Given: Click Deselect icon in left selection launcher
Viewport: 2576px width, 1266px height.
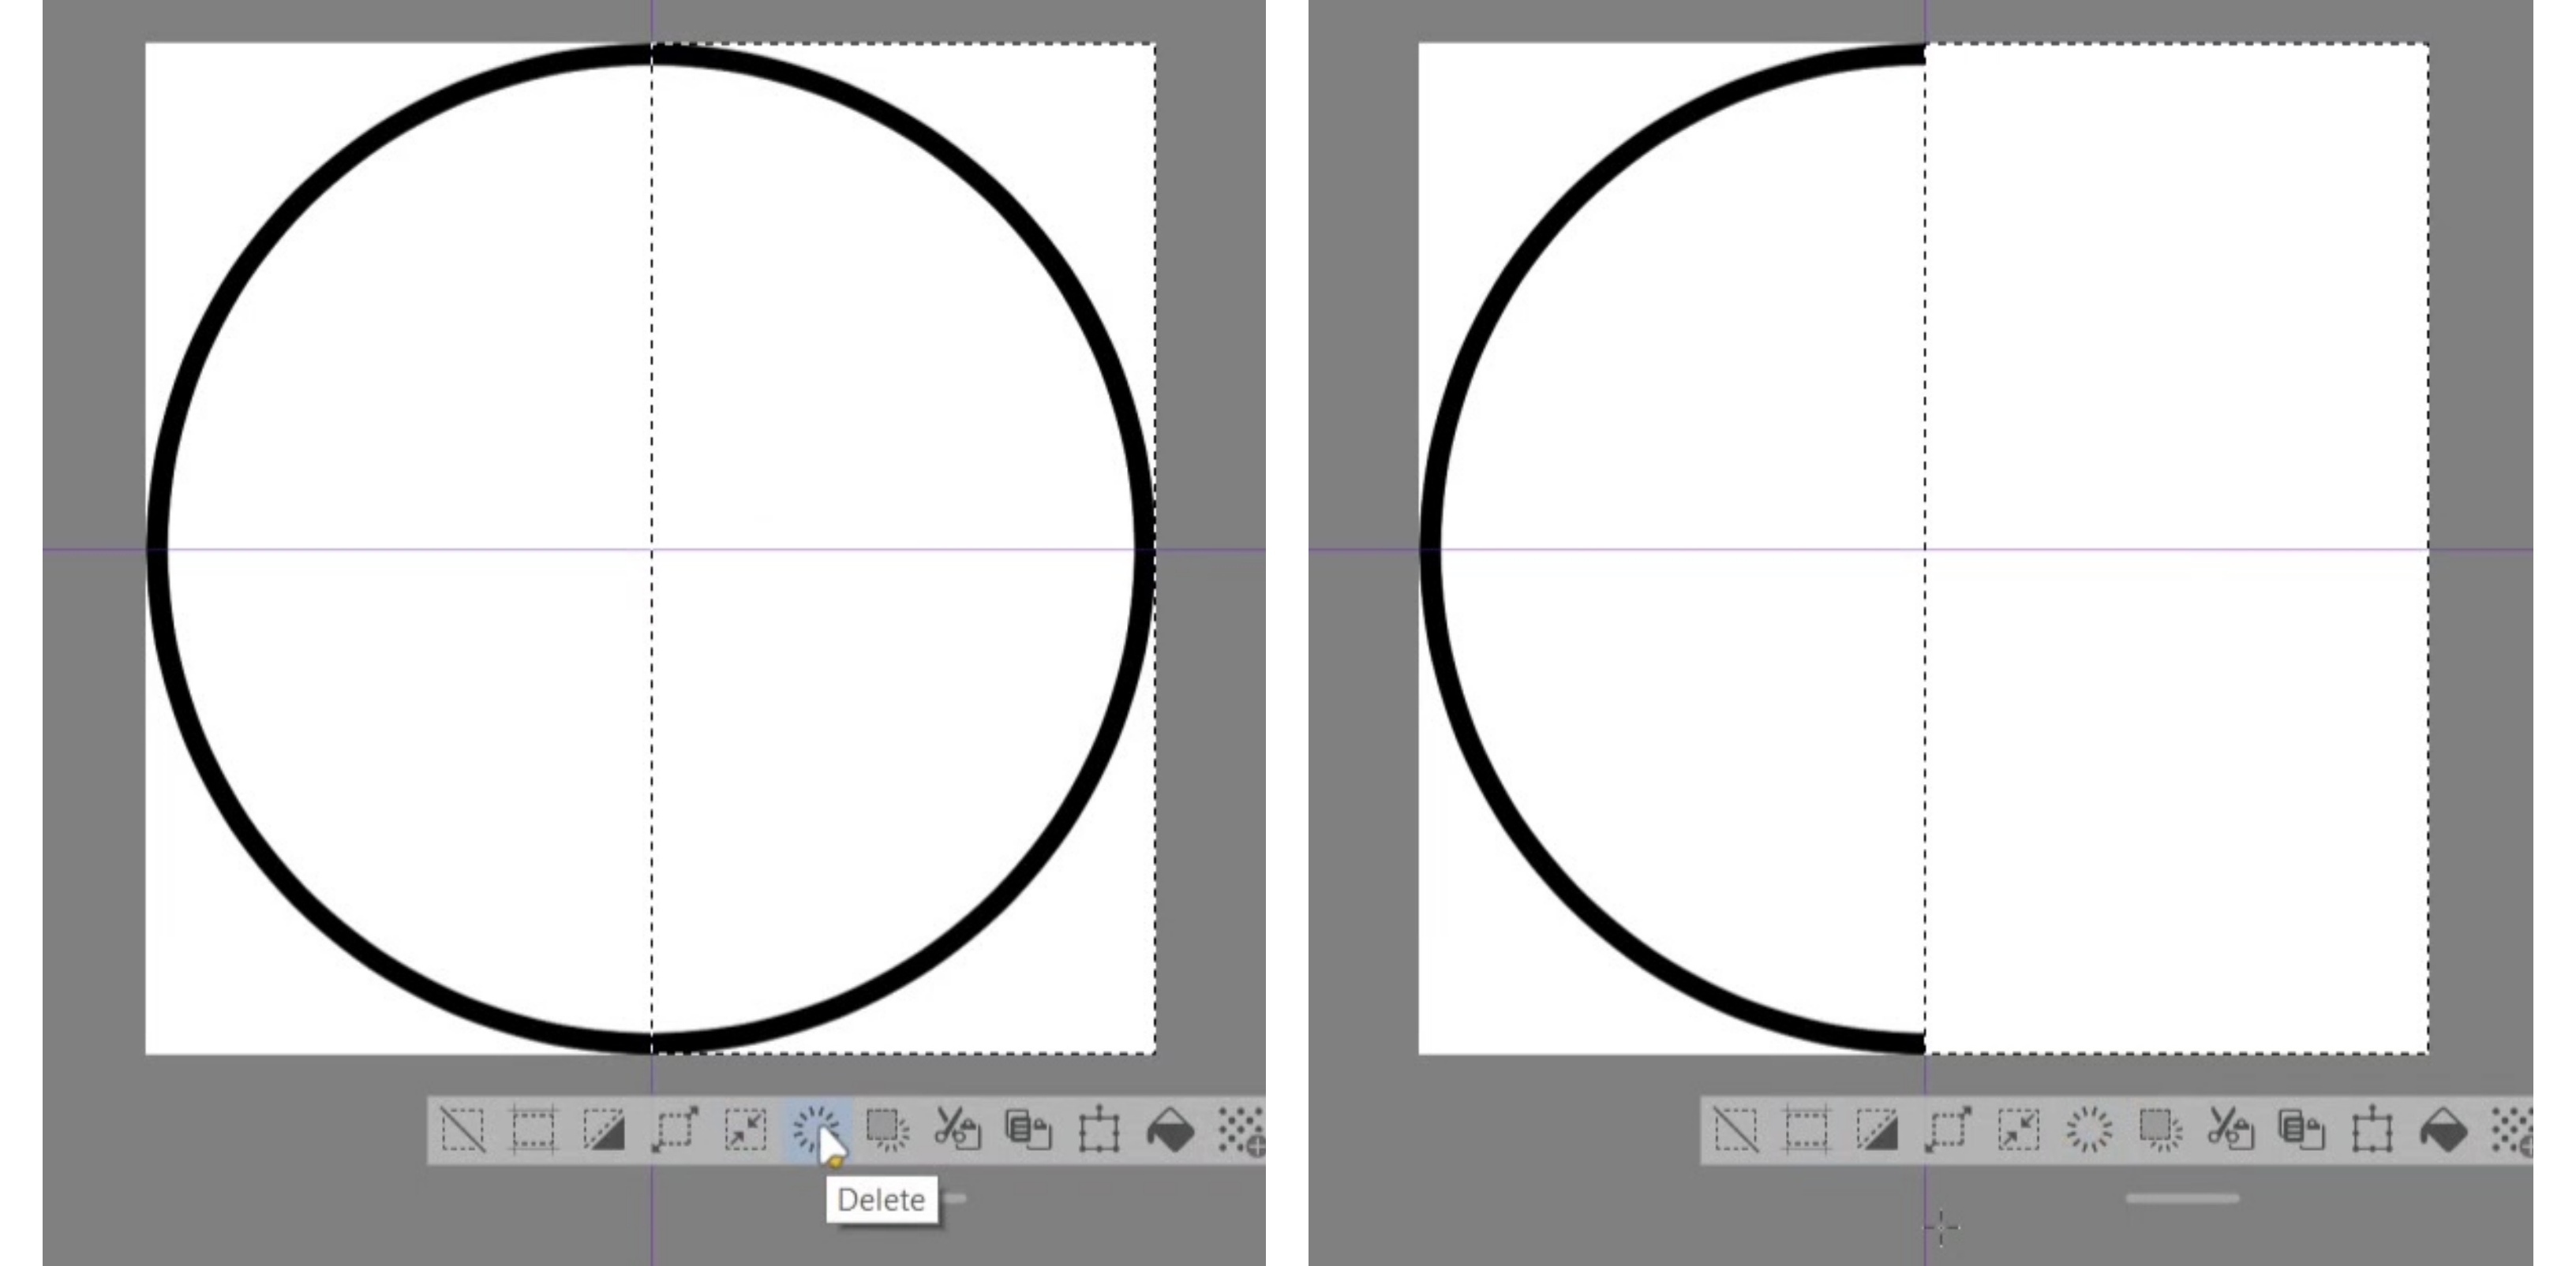Looking at the screenshot, I should pos(463,1130).
